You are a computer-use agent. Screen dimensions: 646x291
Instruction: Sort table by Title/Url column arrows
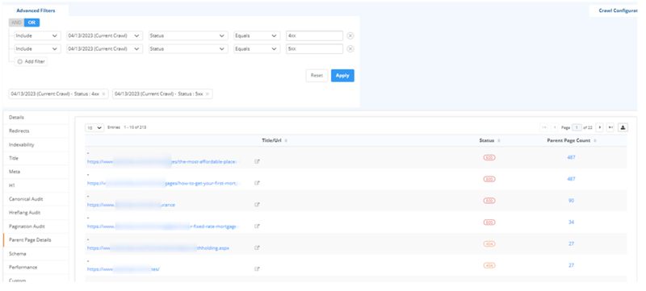286,140
